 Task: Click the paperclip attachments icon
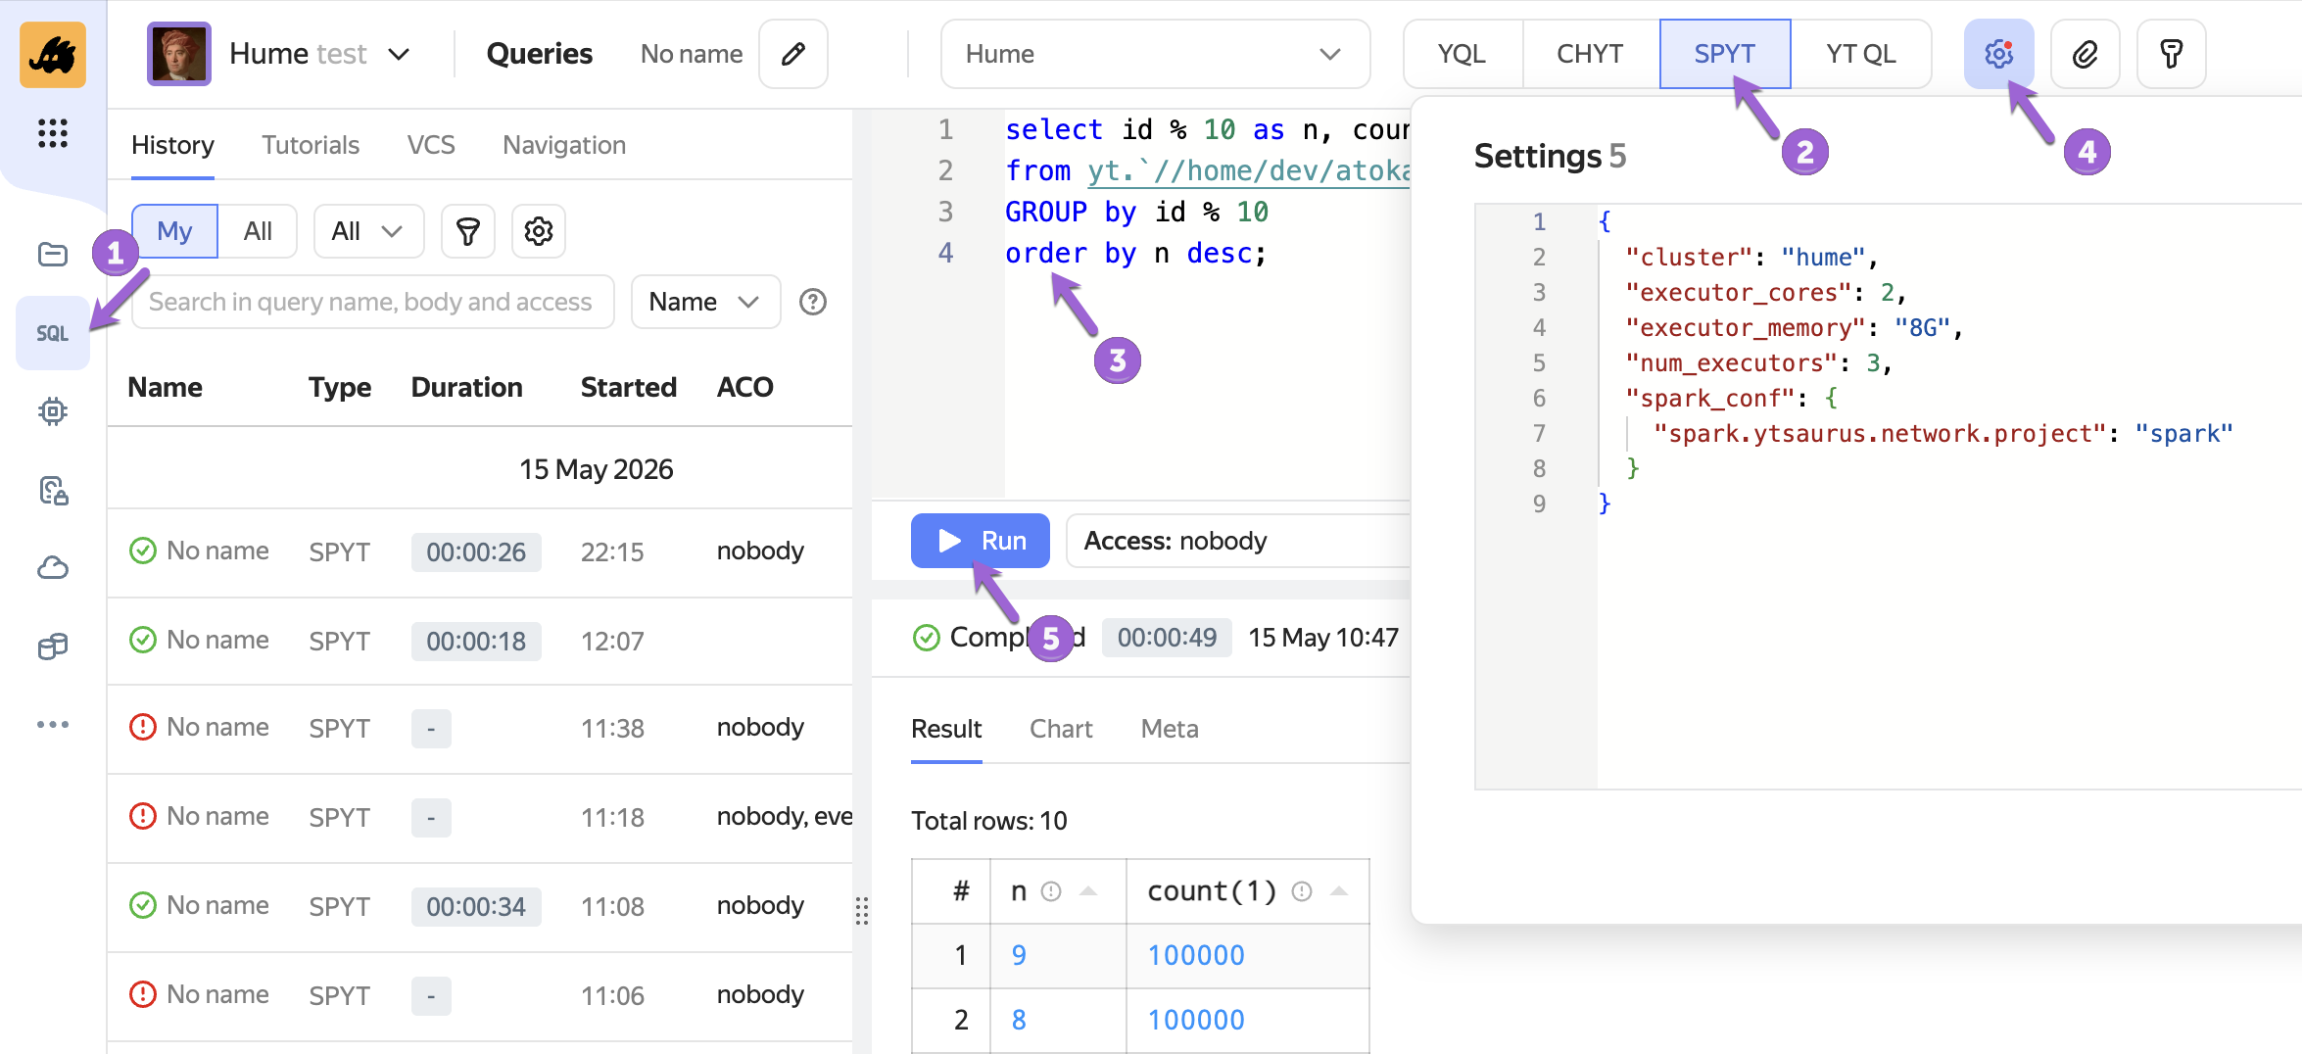coord(2085,54)
